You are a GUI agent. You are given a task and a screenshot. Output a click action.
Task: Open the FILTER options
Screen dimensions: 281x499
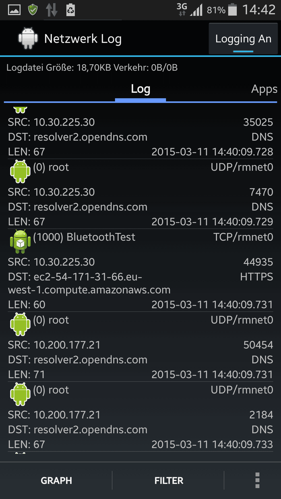169,480
